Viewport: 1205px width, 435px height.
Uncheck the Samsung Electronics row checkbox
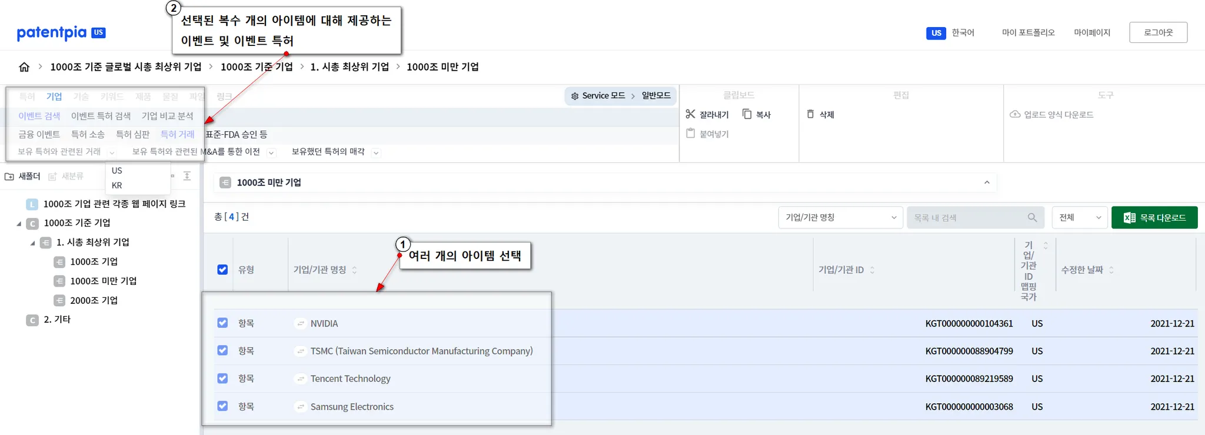[222, 406]
